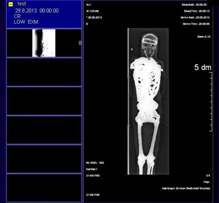Screen dimensions: 219x203
Task: Click the image count number beside thumbnail
Action: coord(80,43)
